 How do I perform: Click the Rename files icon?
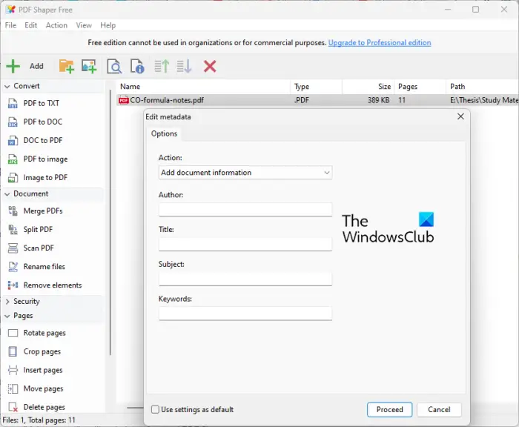tap(13, 266)
